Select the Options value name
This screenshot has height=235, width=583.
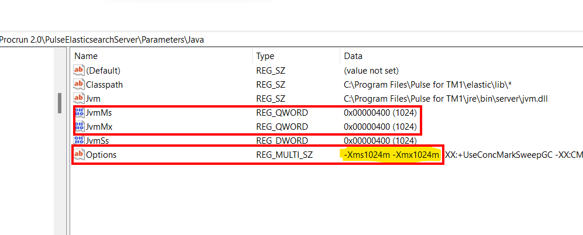(x=101, y=154)
